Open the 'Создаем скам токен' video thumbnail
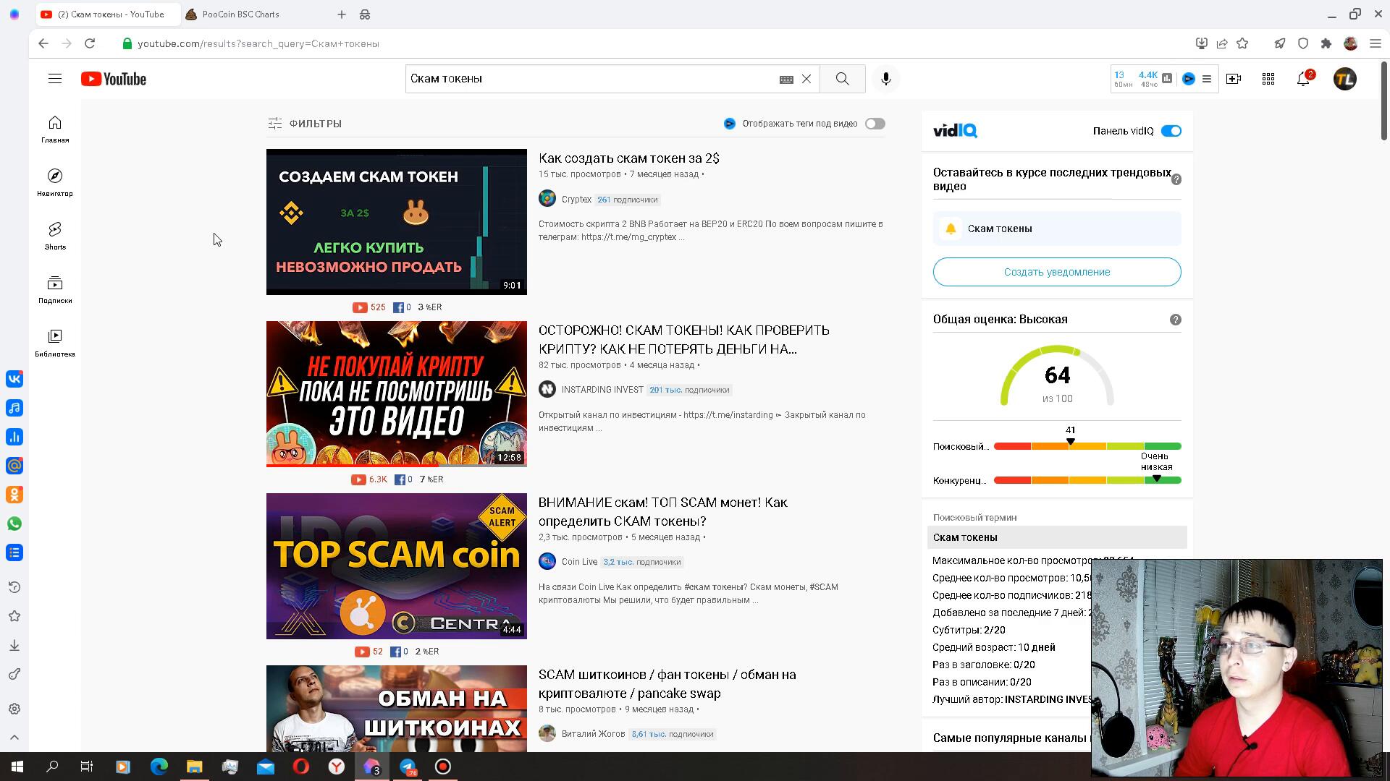 coord(396,221)
